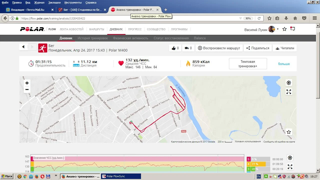The width and height of the screenshot is (320, 180).
Task: Switch to Polar FlowSync taskbar window
Action: (121, 176)
